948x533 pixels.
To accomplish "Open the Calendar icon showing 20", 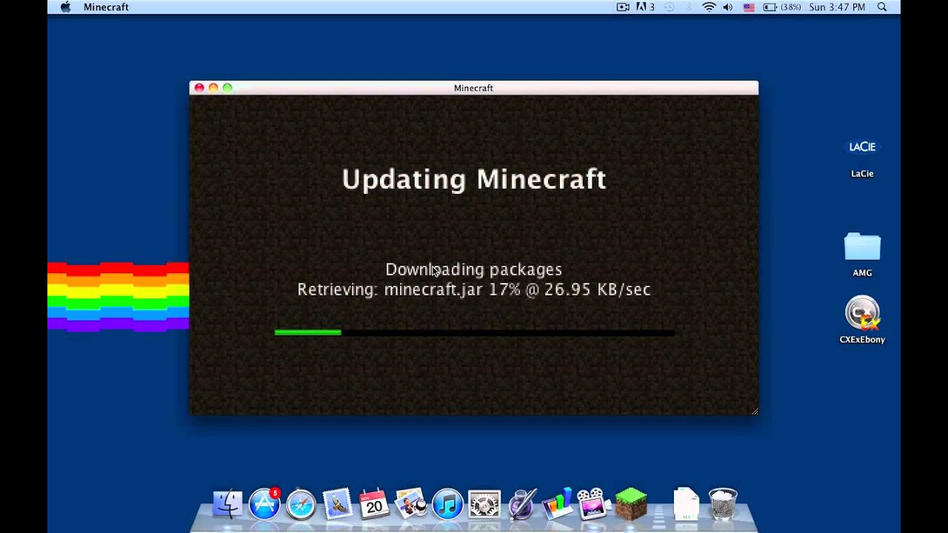I will [x=374, y=504].
